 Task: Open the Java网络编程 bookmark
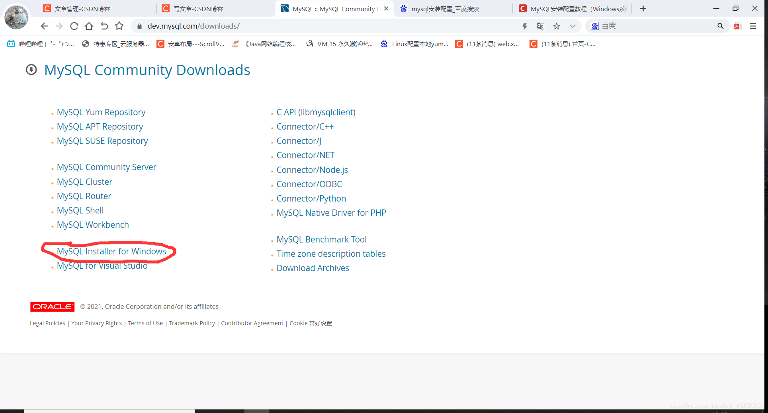tap(264, 44)
